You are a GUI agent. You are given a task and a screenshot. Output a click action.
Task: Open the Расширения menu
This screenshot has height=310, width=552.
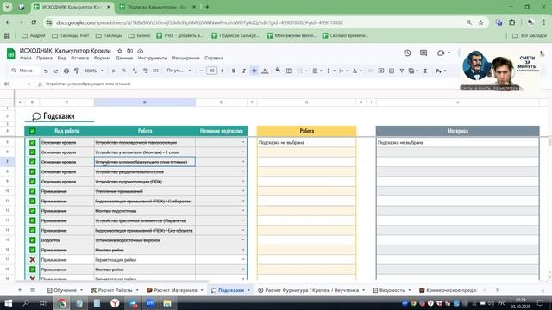(186, 58)
